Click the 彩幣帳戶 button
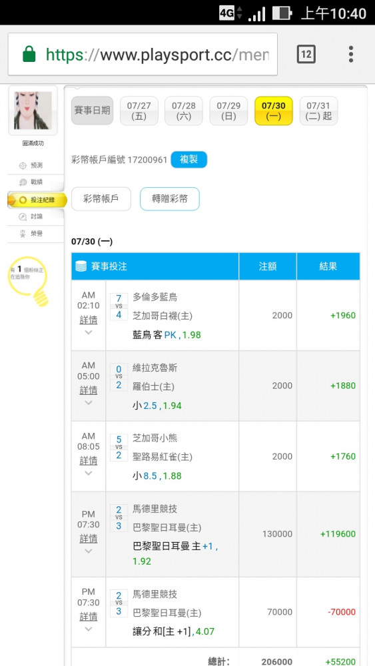 tap(101, 198)
